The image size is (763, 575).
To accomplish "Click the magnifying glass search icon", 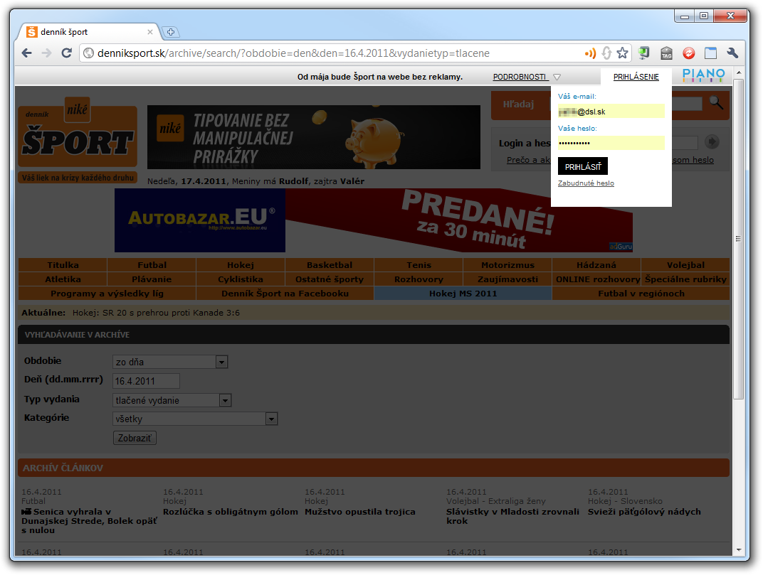I will click(x=716, y=103).
